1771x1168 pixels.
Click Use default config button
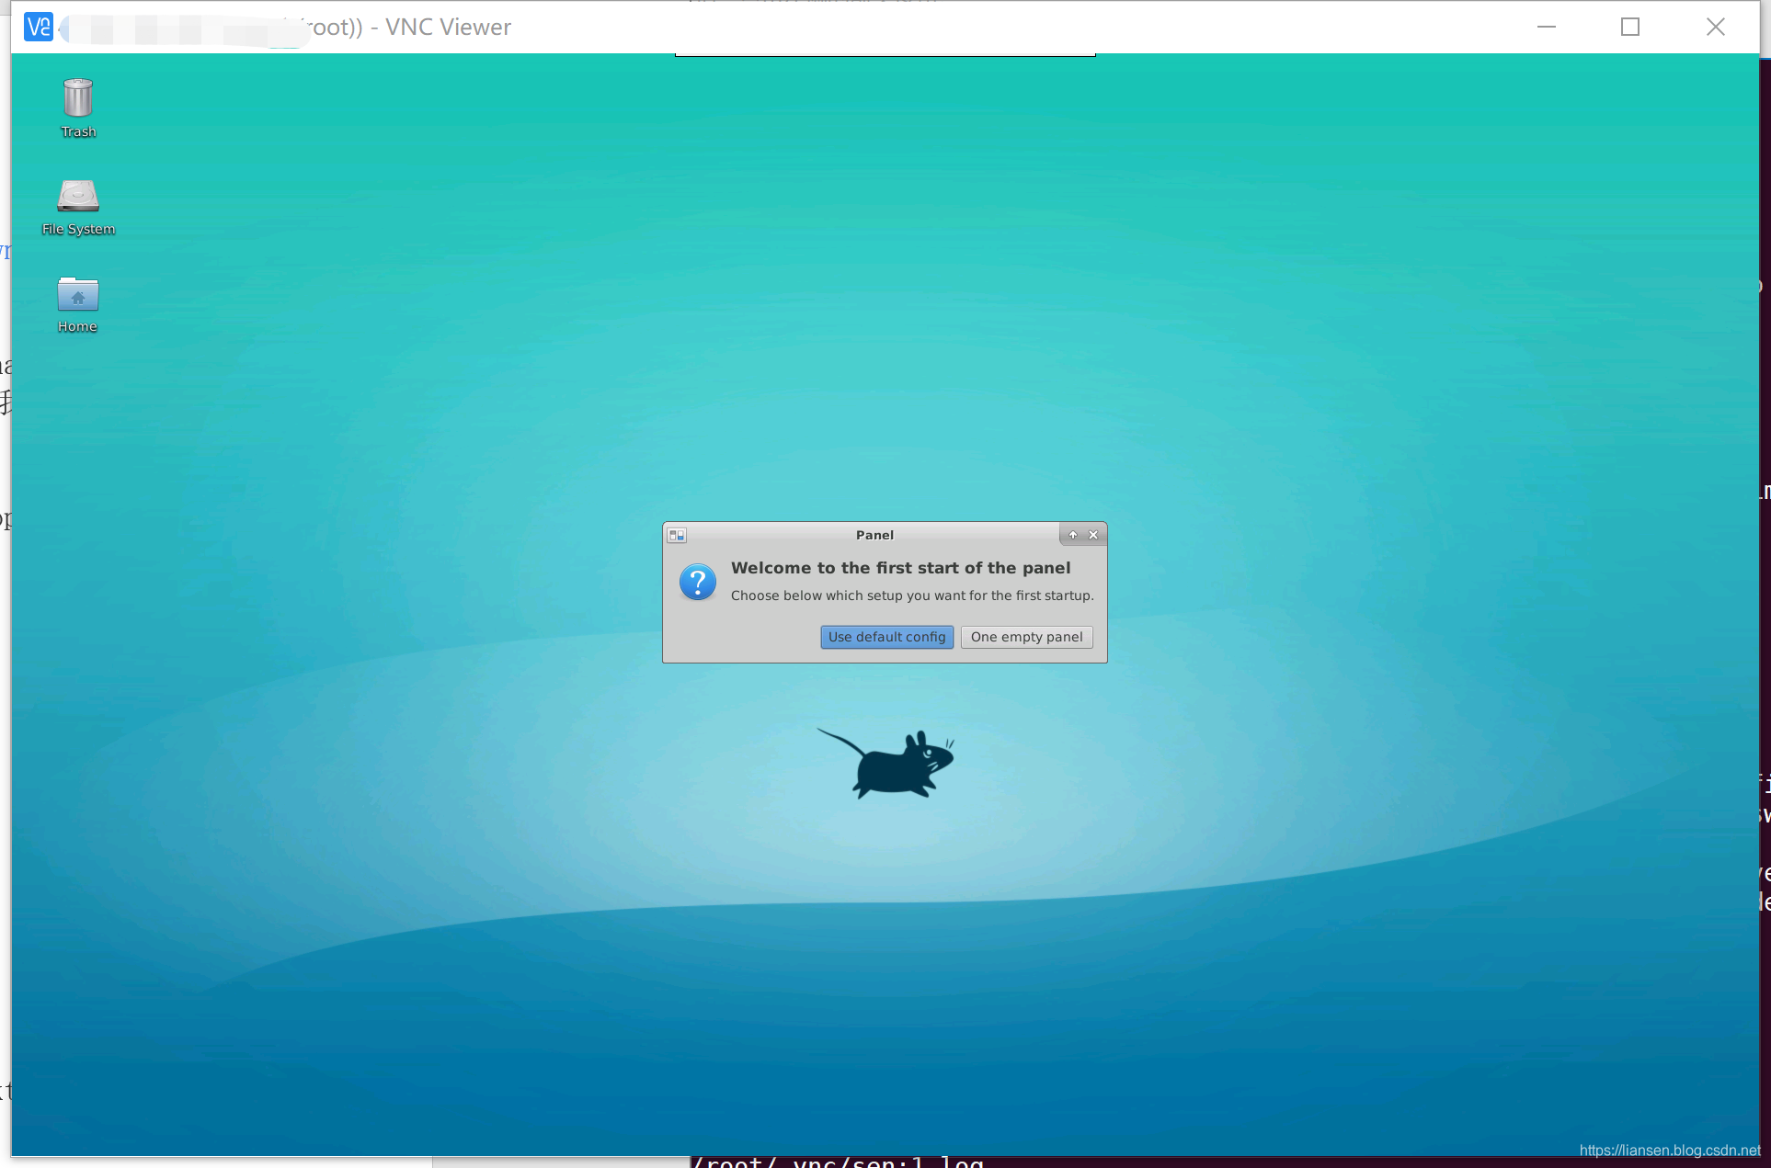(x=886, y=637)
